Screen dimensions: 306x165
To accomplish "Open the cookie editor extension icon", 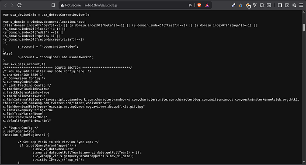I will (x=248, y=6).
